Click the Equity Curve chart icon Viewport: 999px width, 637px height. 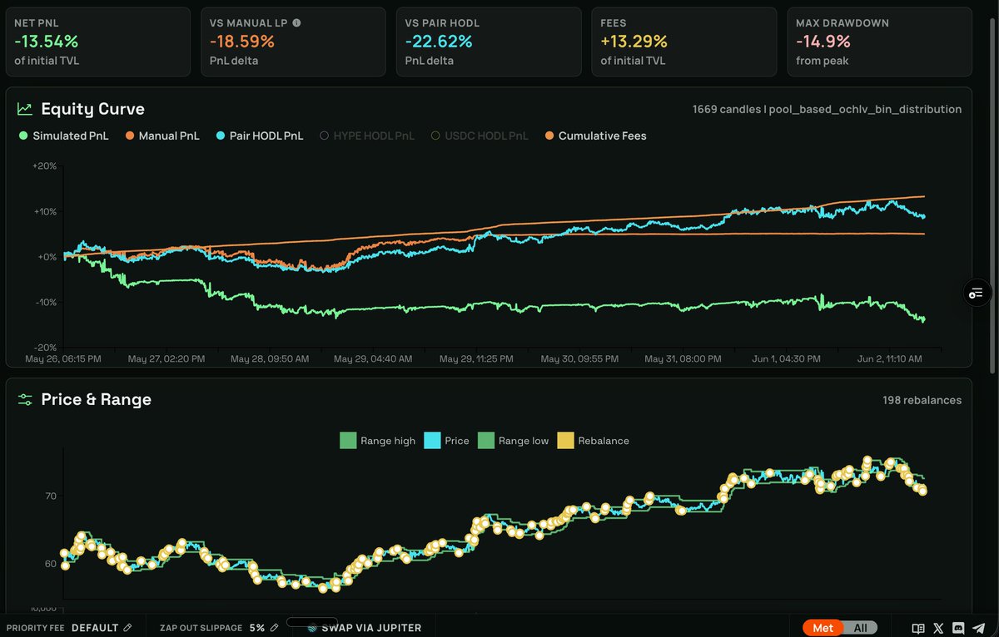coord(25,109)
